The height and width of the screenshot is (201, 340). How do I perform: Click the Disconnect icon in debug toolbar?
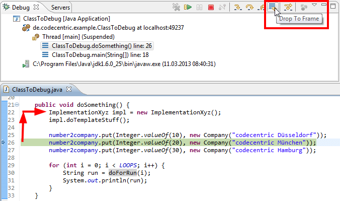222,8
